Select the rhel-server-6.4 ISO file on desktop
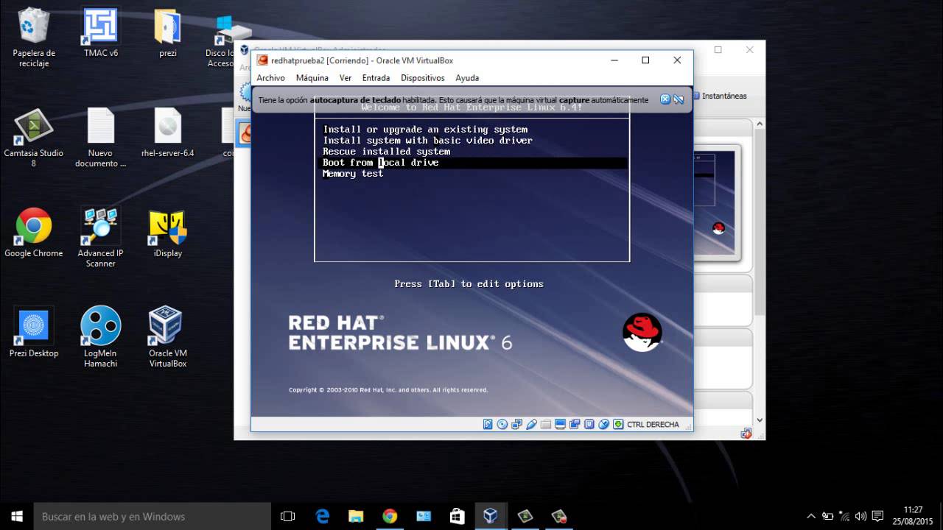943x530 pixels. 168,133
